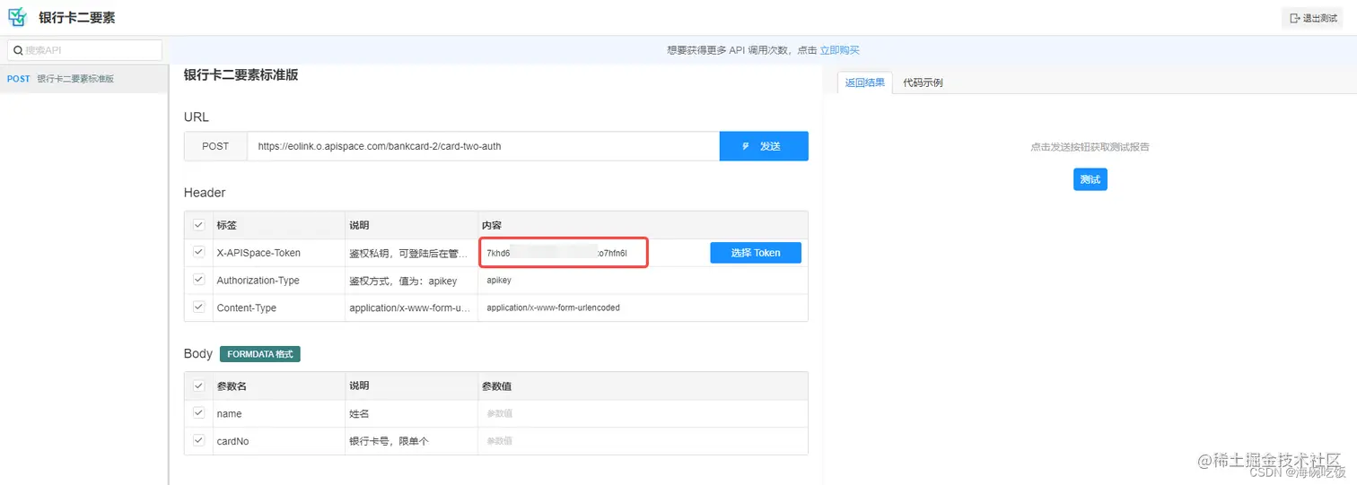Click the application/x-www-form-urlencoded content value field
Screen dimensions: 1357x485
click(x=642, y=307)
